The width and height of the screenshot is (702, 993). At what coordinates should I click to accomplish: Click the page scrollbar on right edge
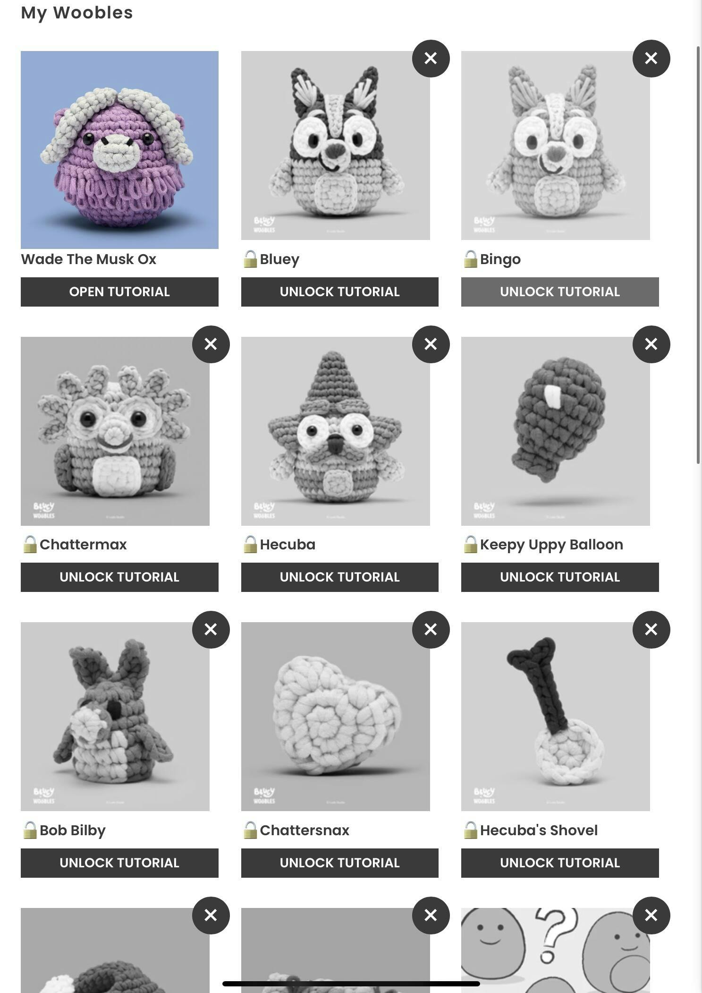coord(699,255)
